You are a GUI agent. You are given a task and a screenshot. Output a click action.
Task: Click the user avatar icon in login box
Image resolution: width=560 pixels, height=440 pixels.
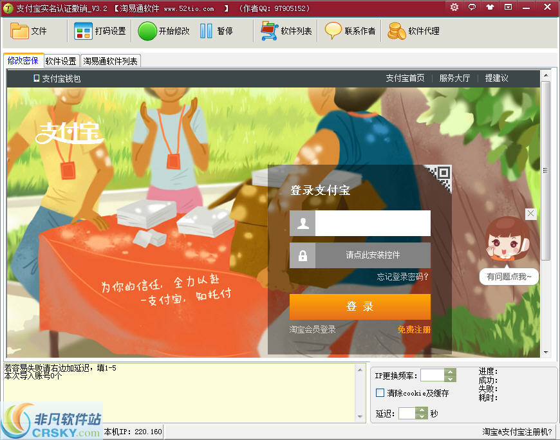[x=303, y=223]
